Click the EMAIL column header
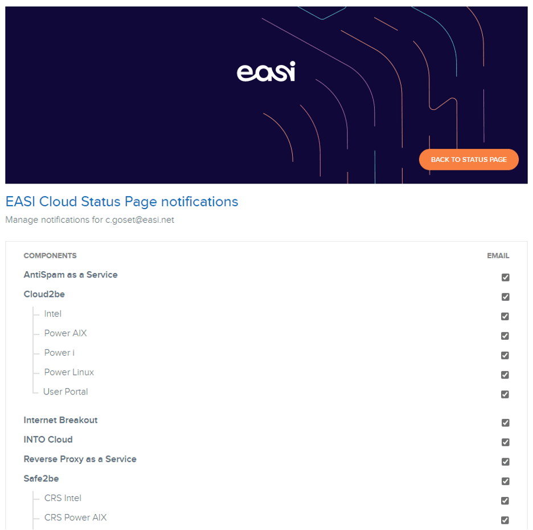Screen dimensions: 533x530 [498, 255]
